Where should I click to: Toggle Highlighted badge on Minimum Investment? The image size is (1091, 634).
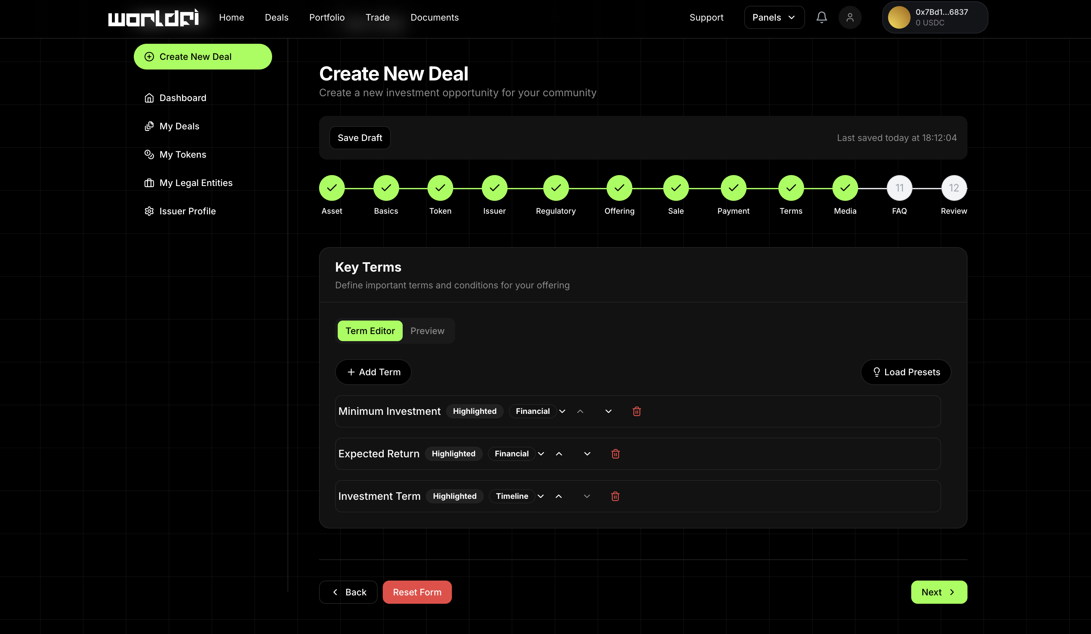click(474, 411)
